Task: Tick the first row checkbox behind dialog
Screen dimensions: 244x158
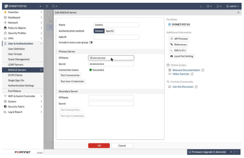Action: click(x=51, y=21)
